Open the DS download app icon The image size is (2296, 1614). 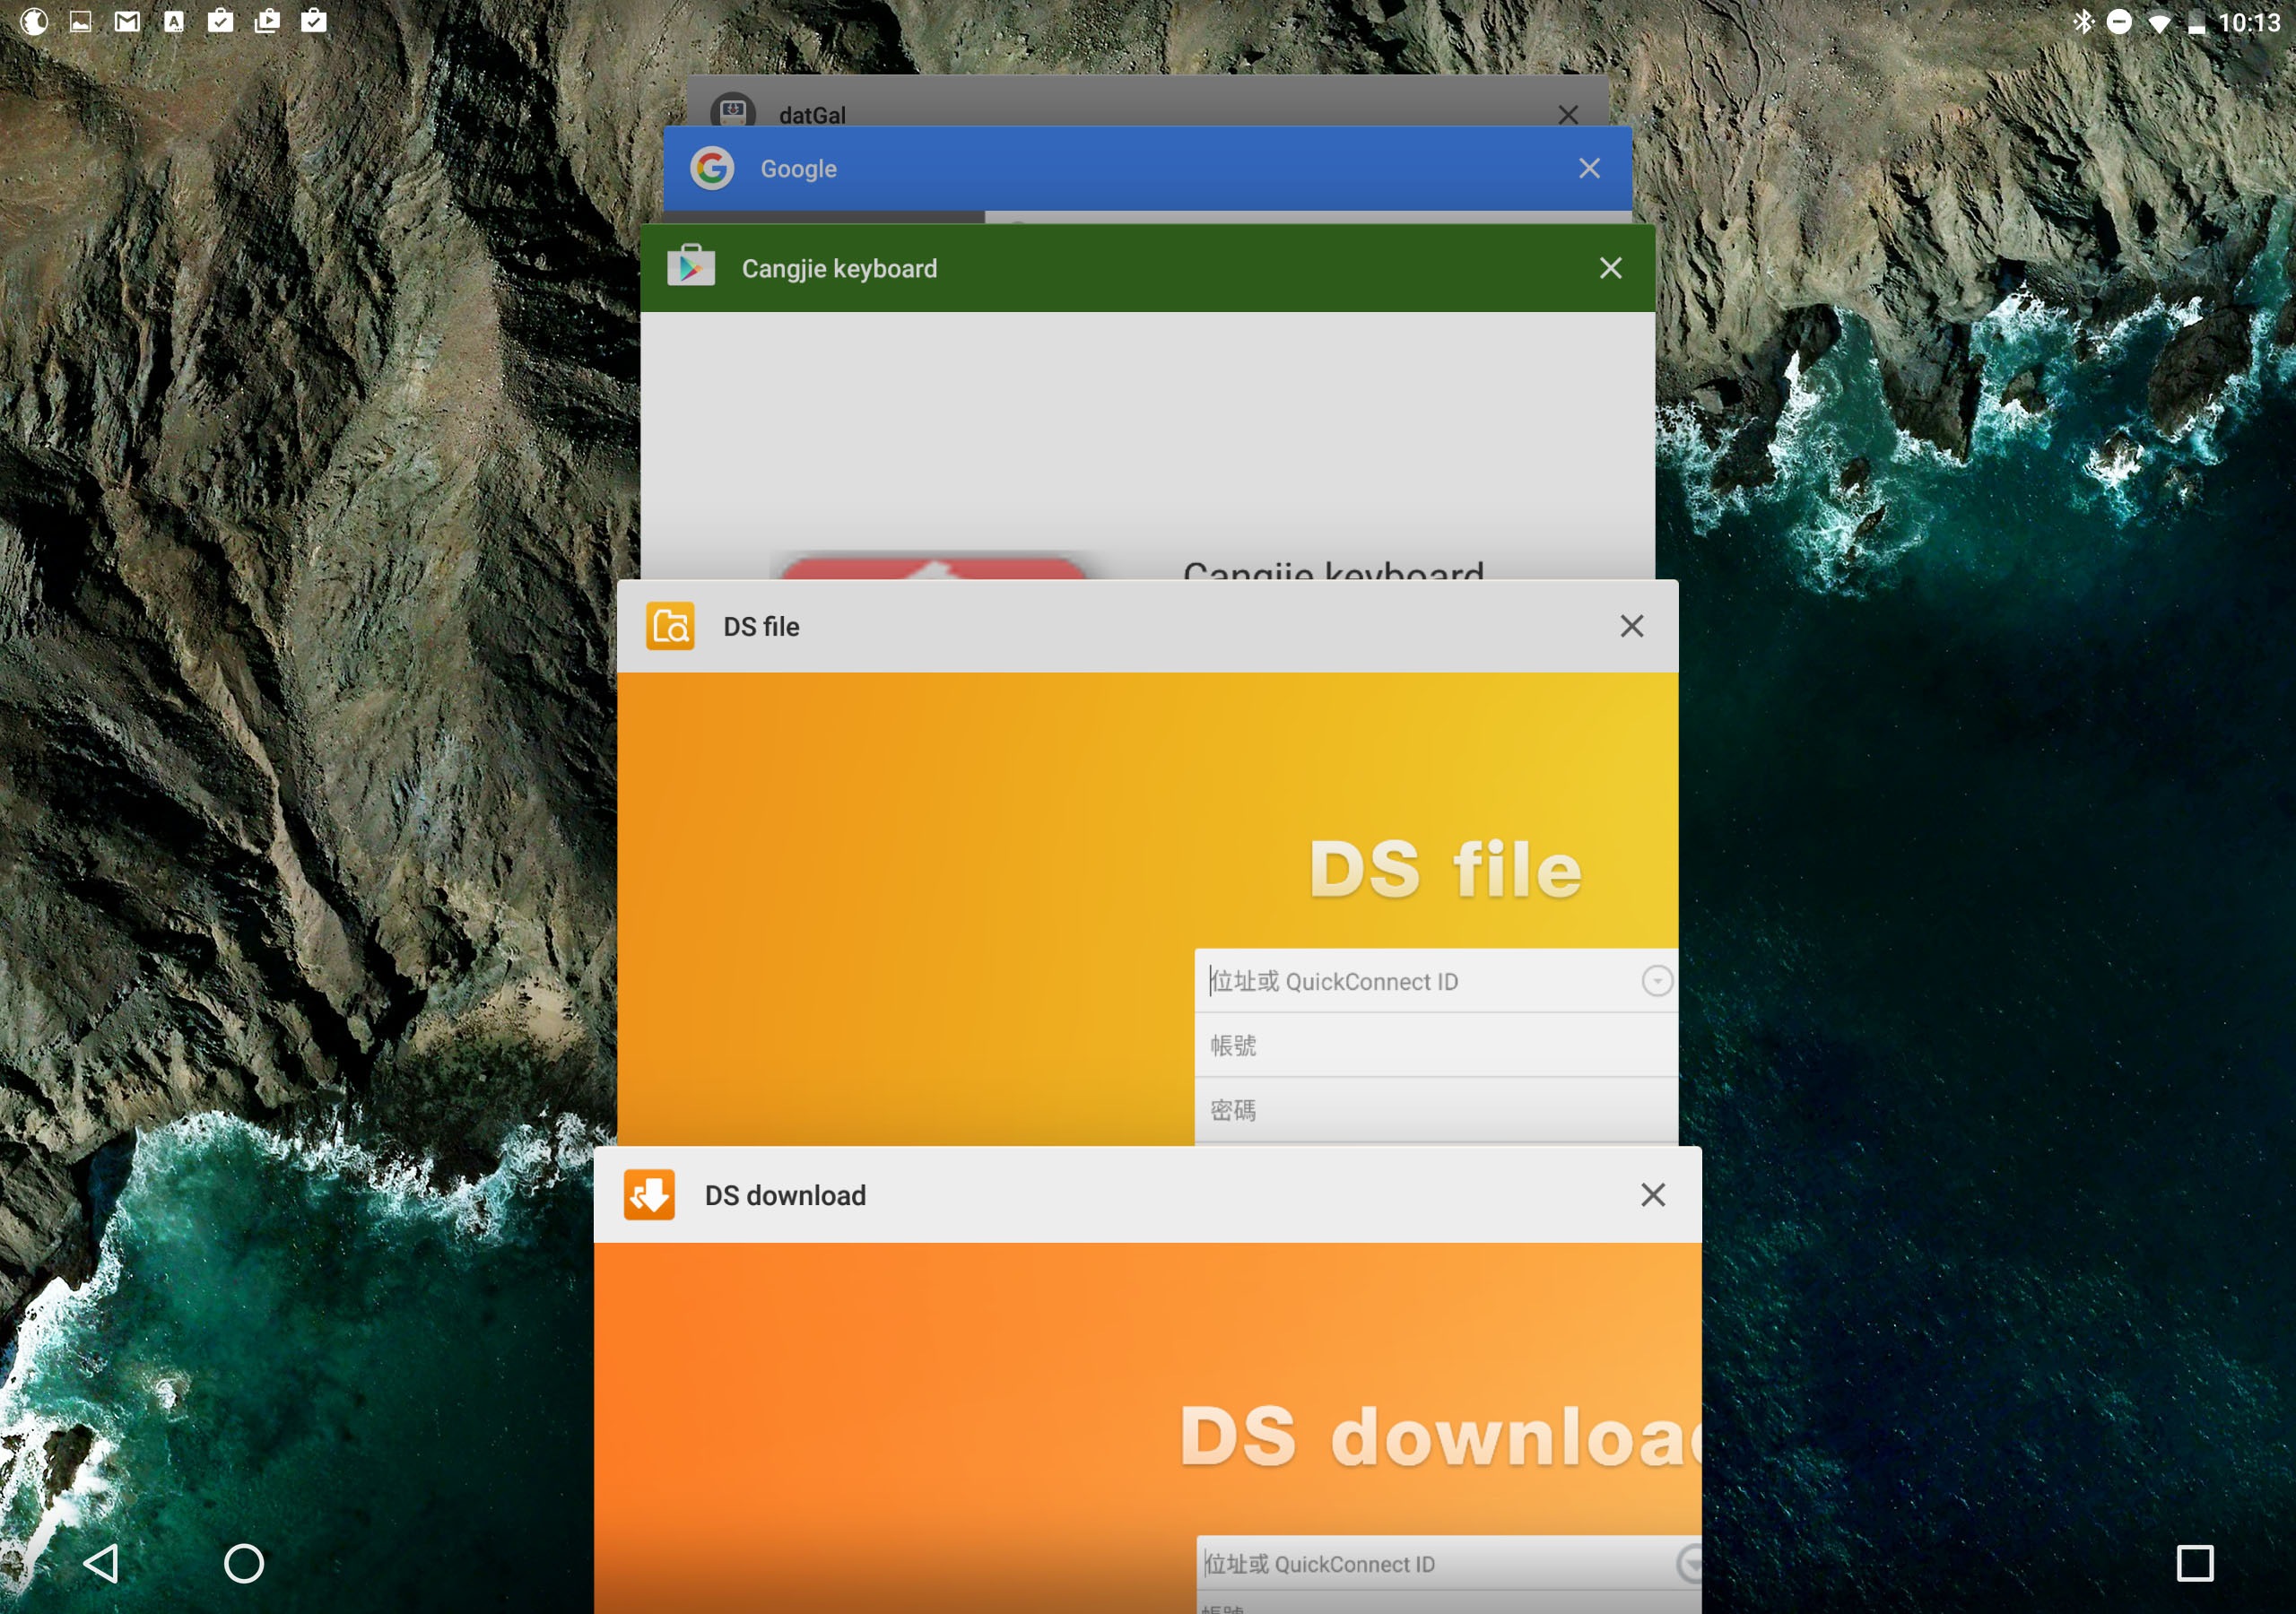649,1195
